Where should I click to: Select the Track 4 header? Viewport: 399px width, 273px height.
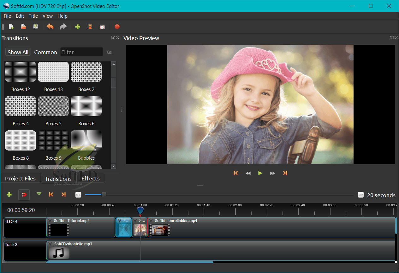[x=25, y=228]
